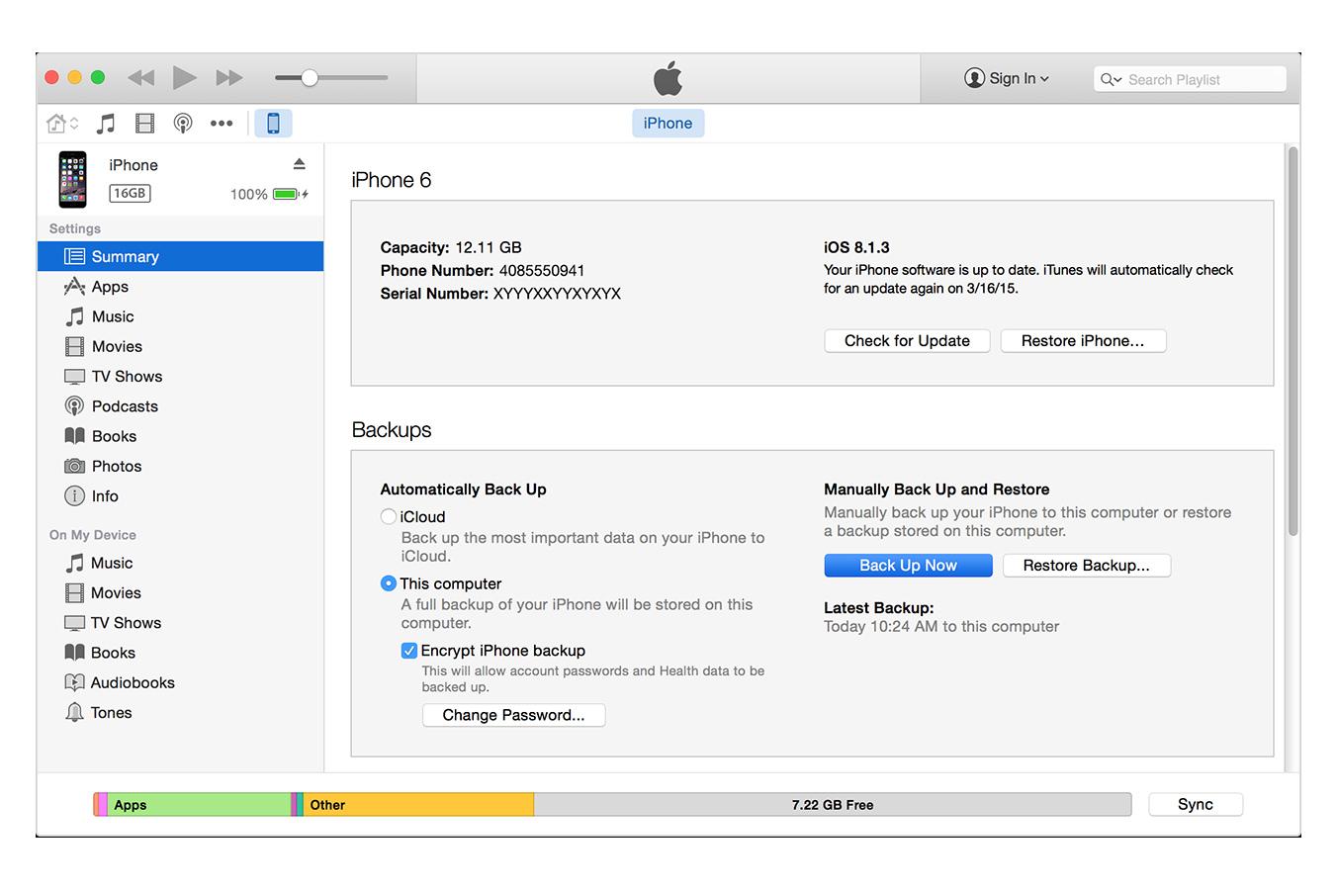
Task: Open the Sign In account menu
Action: (x=1007, y=78)
